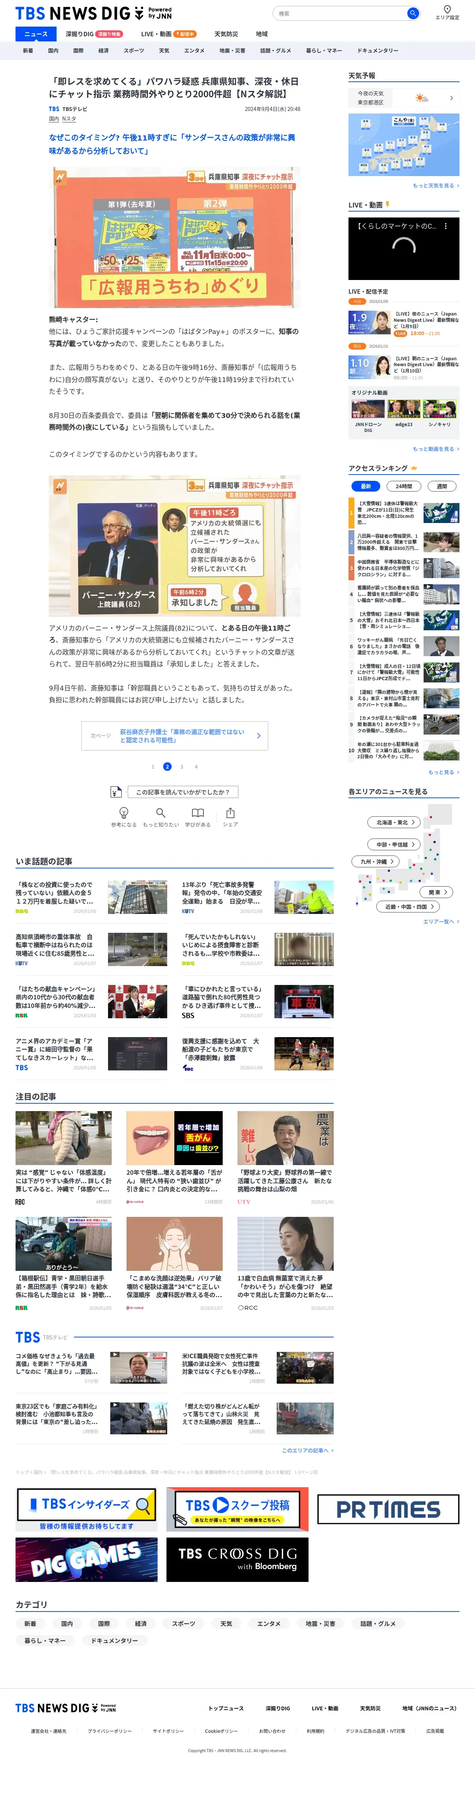Image resolution: width=475 pixels, height=1802 pixels.
Task: Click the 暮らし・マネー category chip
Action: [45, 1640]
